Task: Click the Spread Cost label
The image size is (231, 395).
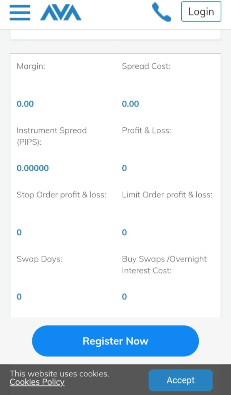Action: (146, 66)
